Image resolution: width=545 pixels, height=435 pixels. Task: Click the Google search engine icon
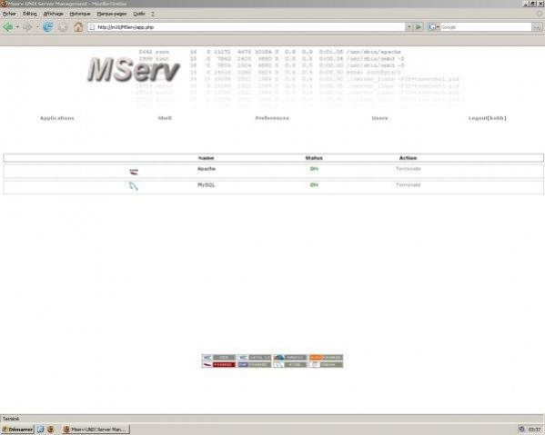point(431,26)
